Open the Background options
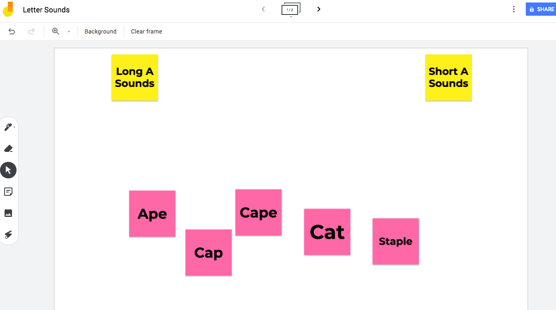The height and width of the screenshot is (310, 556). tap(101, 31)
